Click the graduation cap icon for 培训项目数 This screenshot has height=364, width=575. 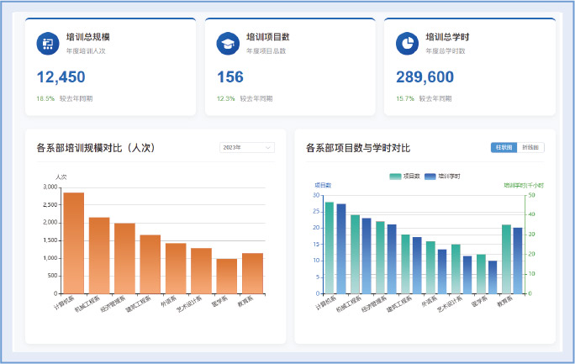(x=228, y=43)
